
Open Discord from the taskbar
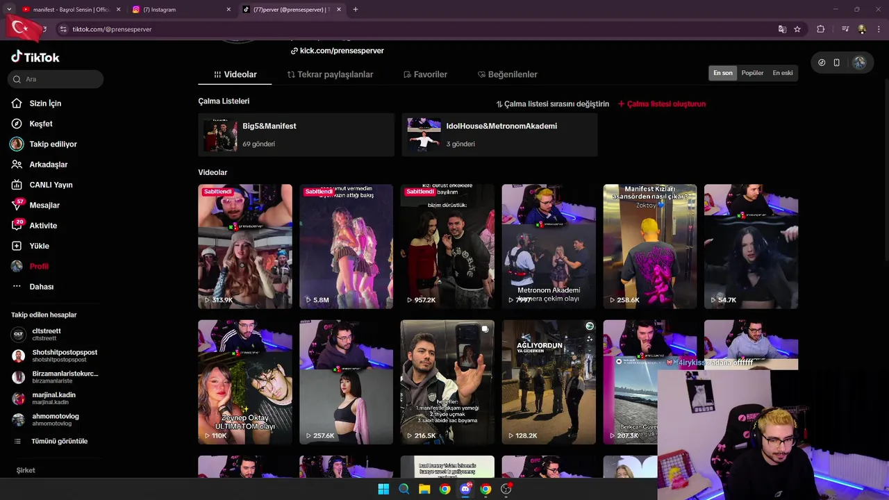pos(465,489)
